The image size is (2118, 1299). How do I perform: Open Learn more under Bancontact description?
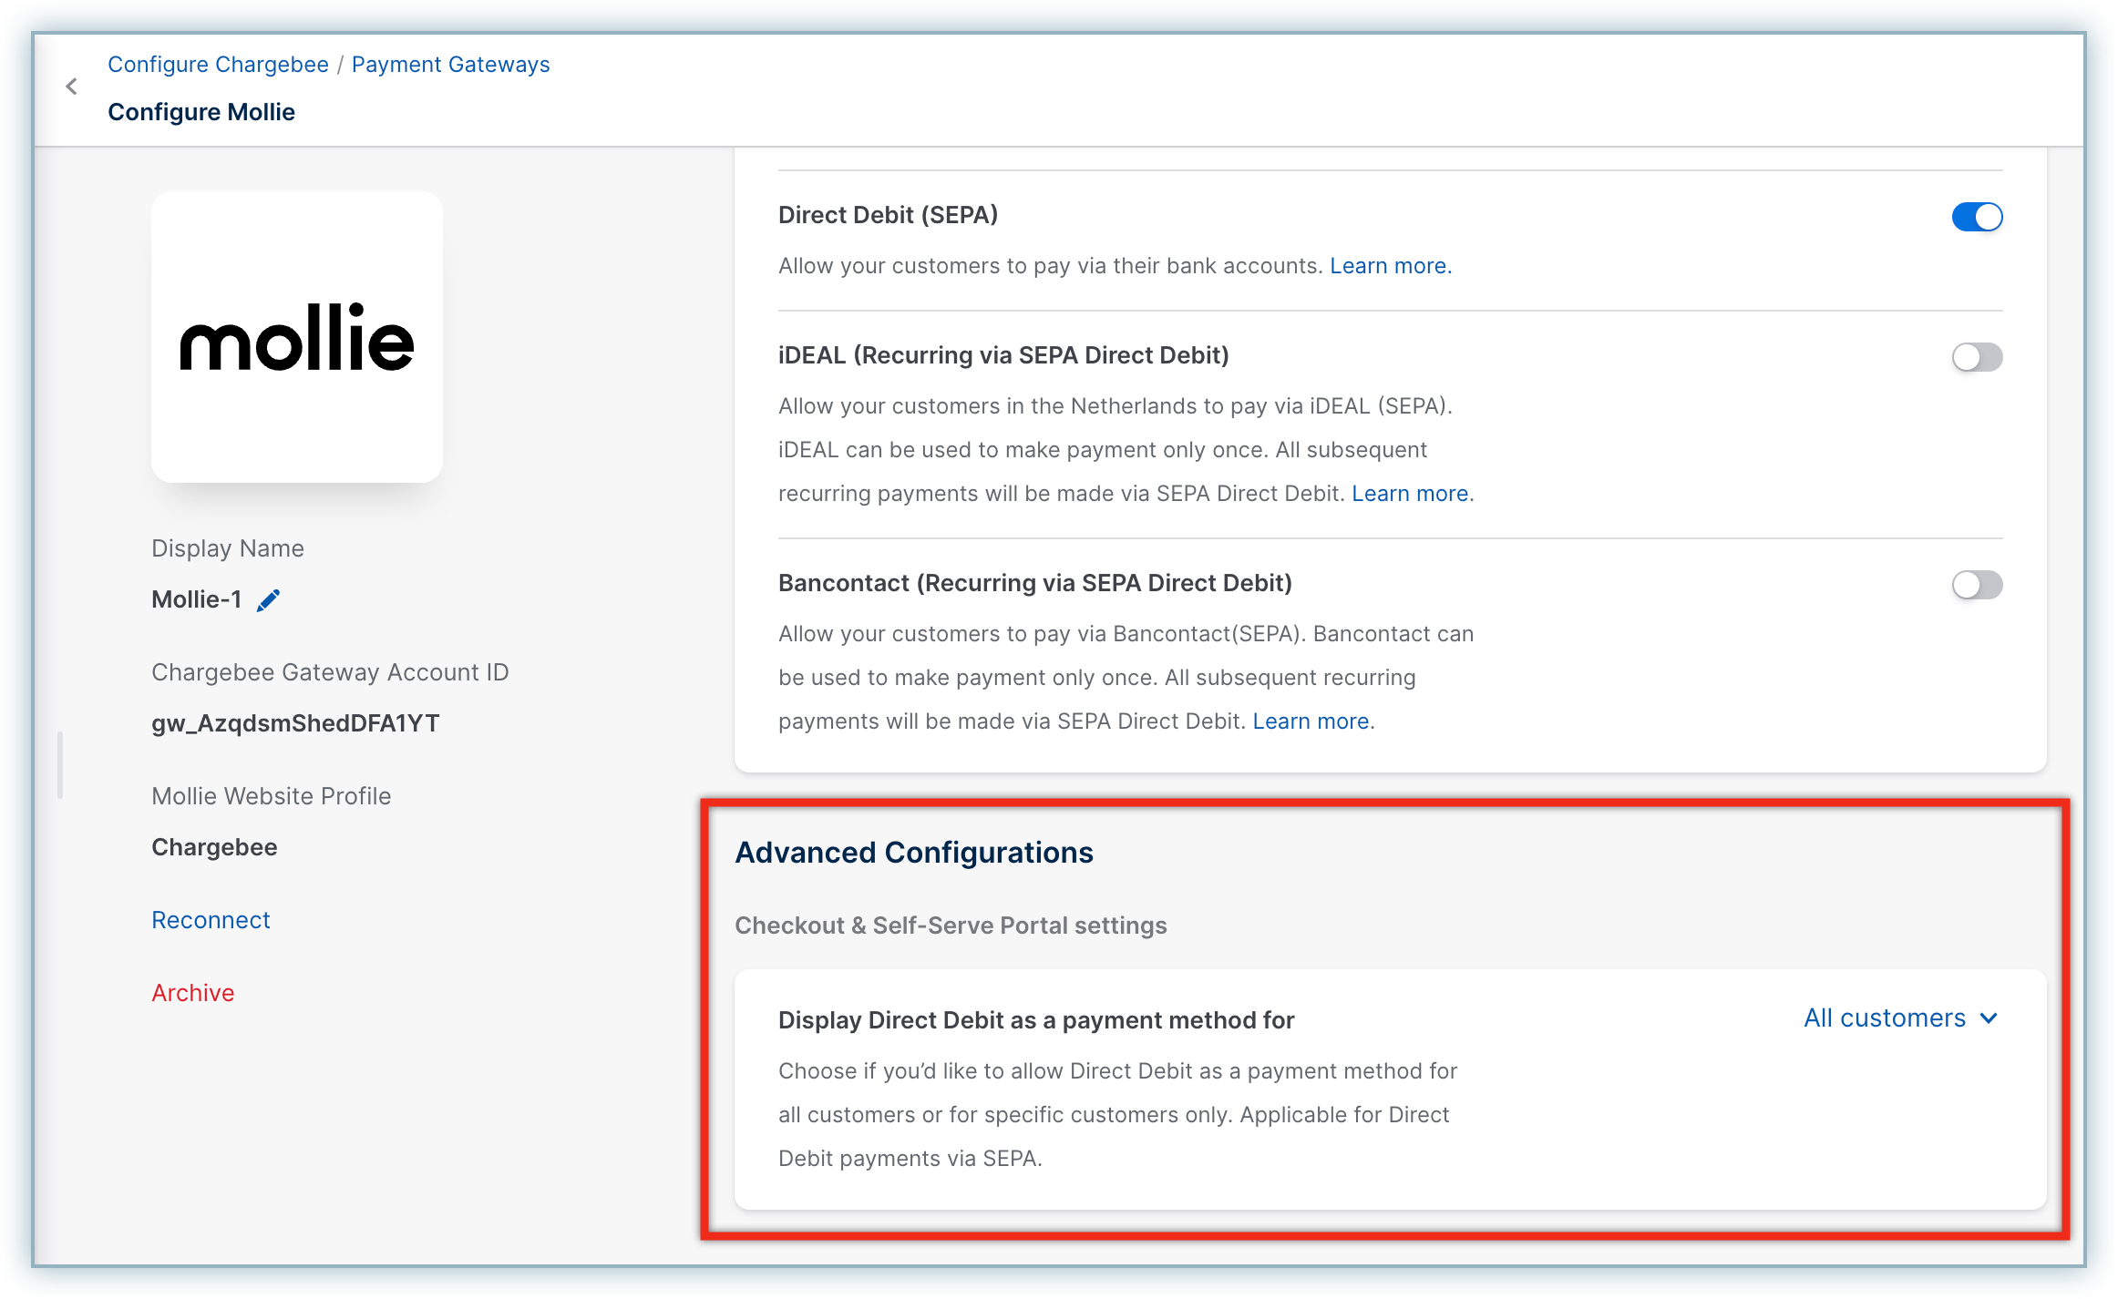click(x=1311, y=721)
